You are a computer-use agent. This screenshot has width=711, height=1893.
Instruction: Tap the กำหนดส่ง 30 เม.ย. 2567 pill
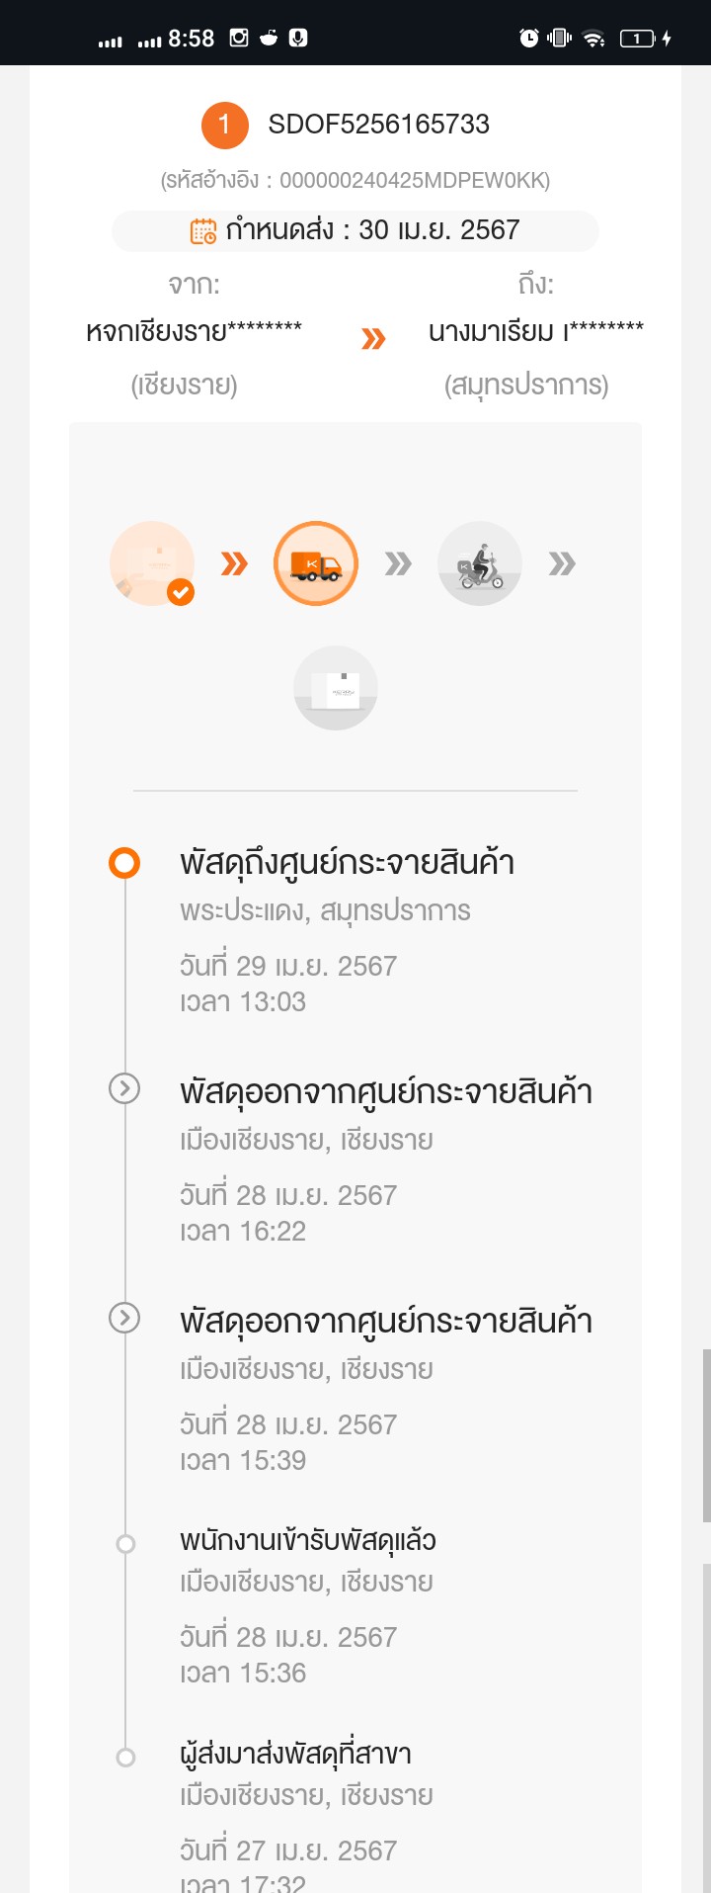pyautogui.click(x=355, y=230)
